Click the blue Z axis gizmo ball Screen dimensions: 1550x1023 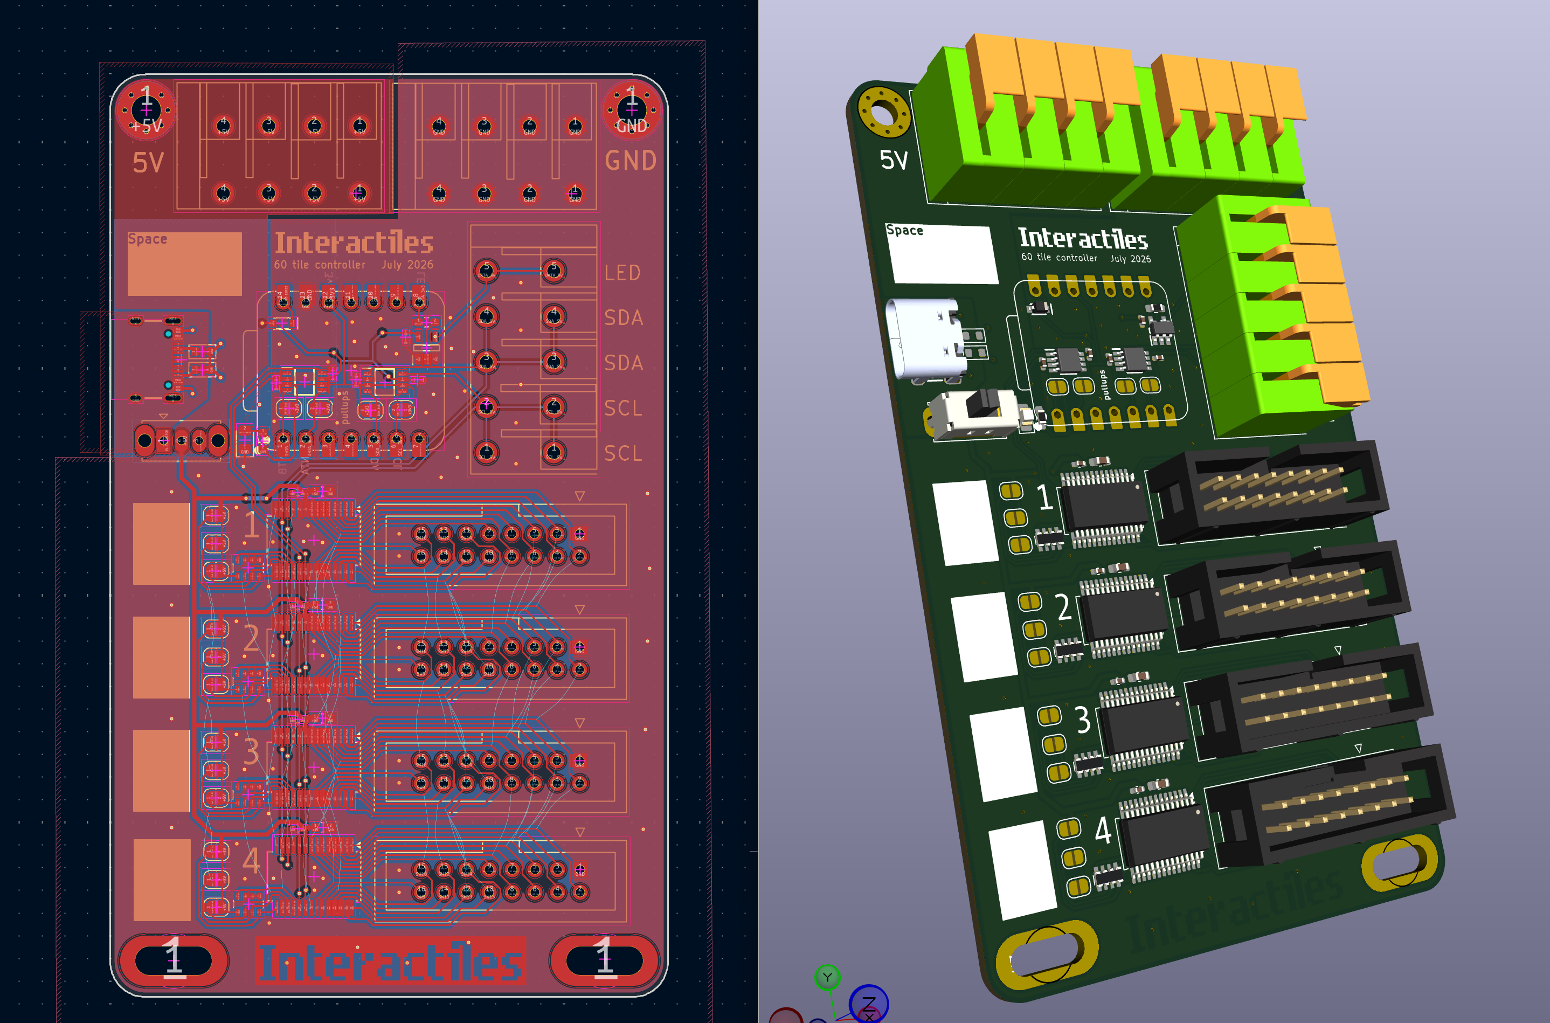[x=869, y=1004]
